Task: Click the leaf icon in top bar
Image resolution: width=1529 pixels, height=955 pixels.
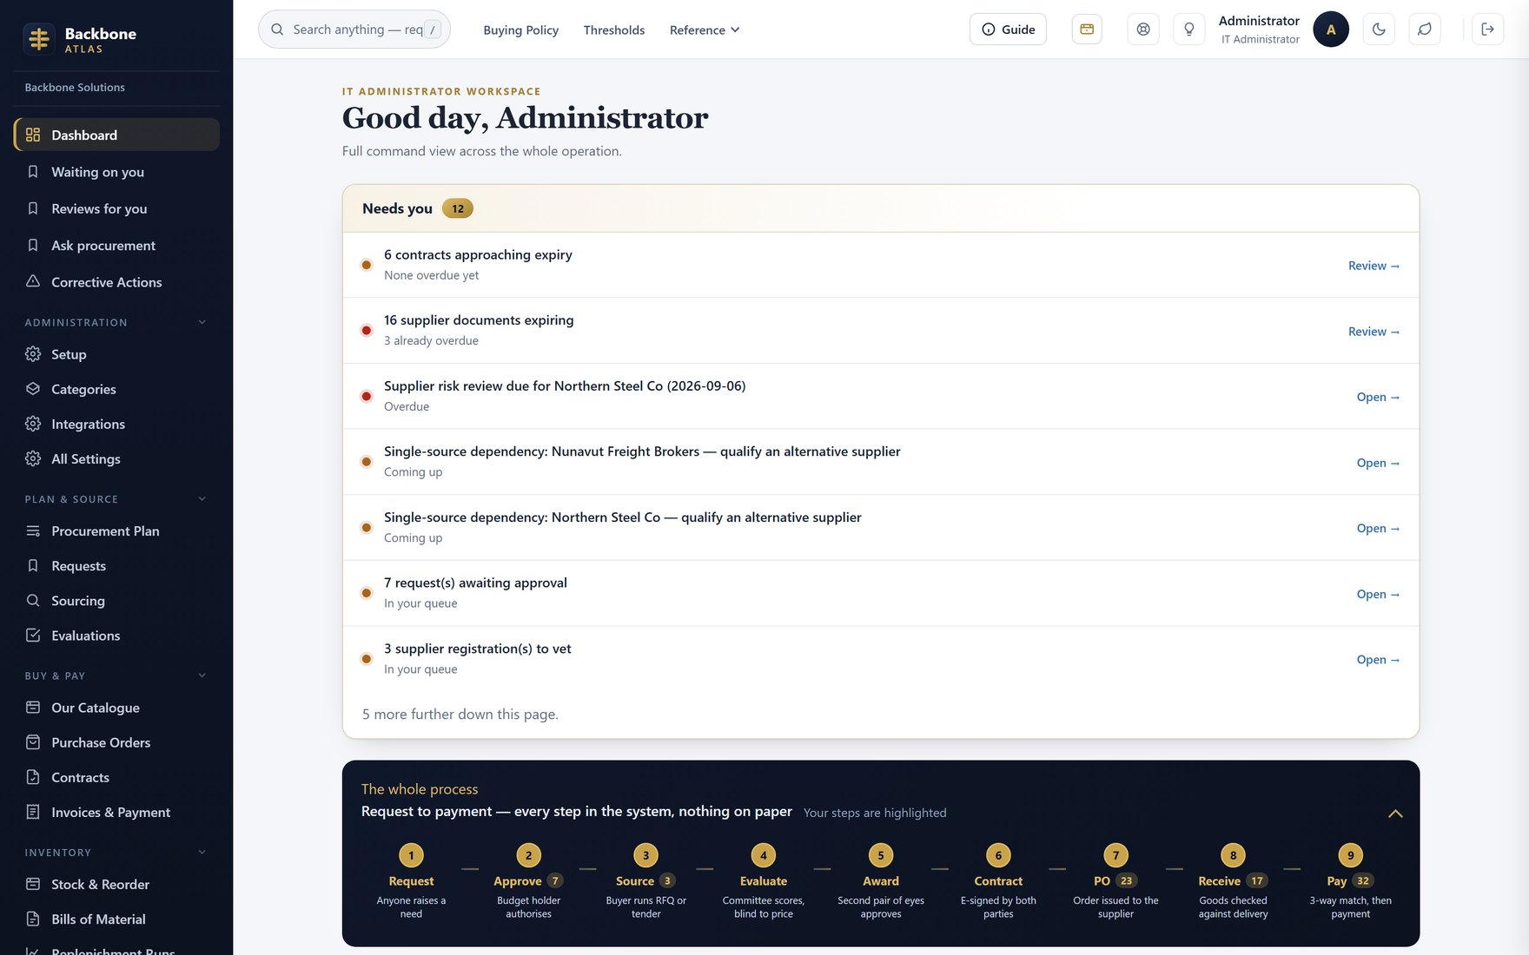Action: click(1425, 30)
